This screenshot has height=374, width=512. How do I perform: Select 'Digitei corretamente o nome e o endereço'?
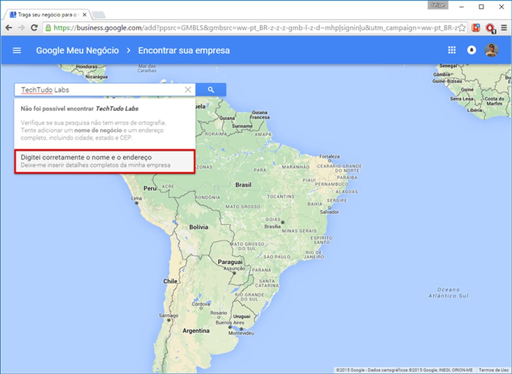pyautogui.click(x=105, y=161)
